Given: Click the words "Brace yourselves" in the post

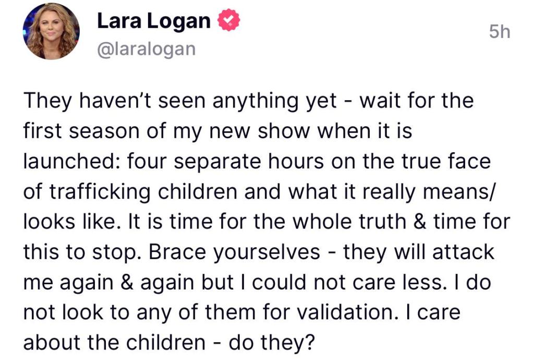Looking at the screenshot, I should [x=234, y=252].
